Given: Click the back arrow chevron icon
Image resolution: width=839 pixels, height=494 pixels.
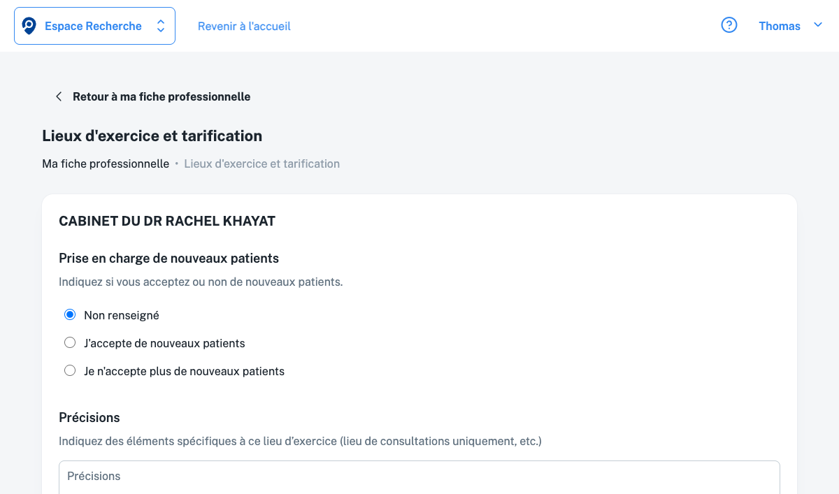Looking at the screenshot, I should (x=59, y=96).
